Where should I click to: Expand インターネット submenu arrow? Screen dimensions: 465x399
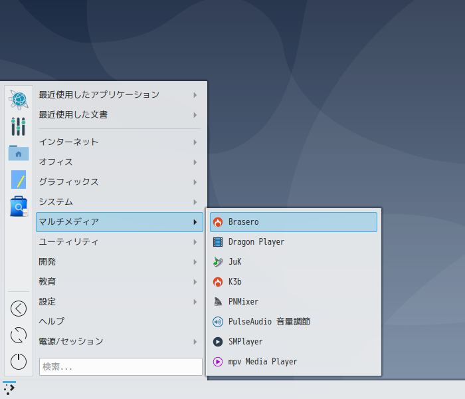pyautogui.click(x=195, y=142)
